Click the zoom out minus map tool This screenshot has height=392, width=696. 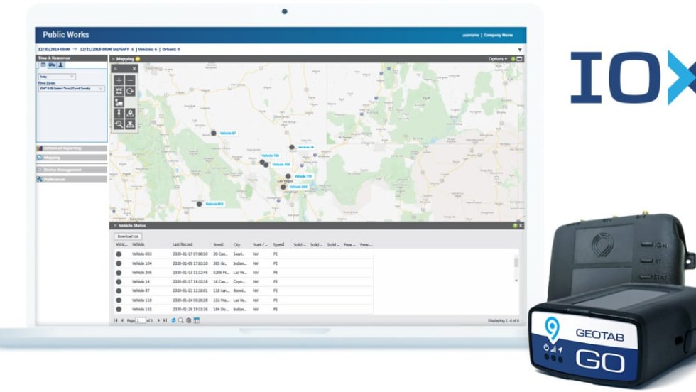tap(131, 80)
